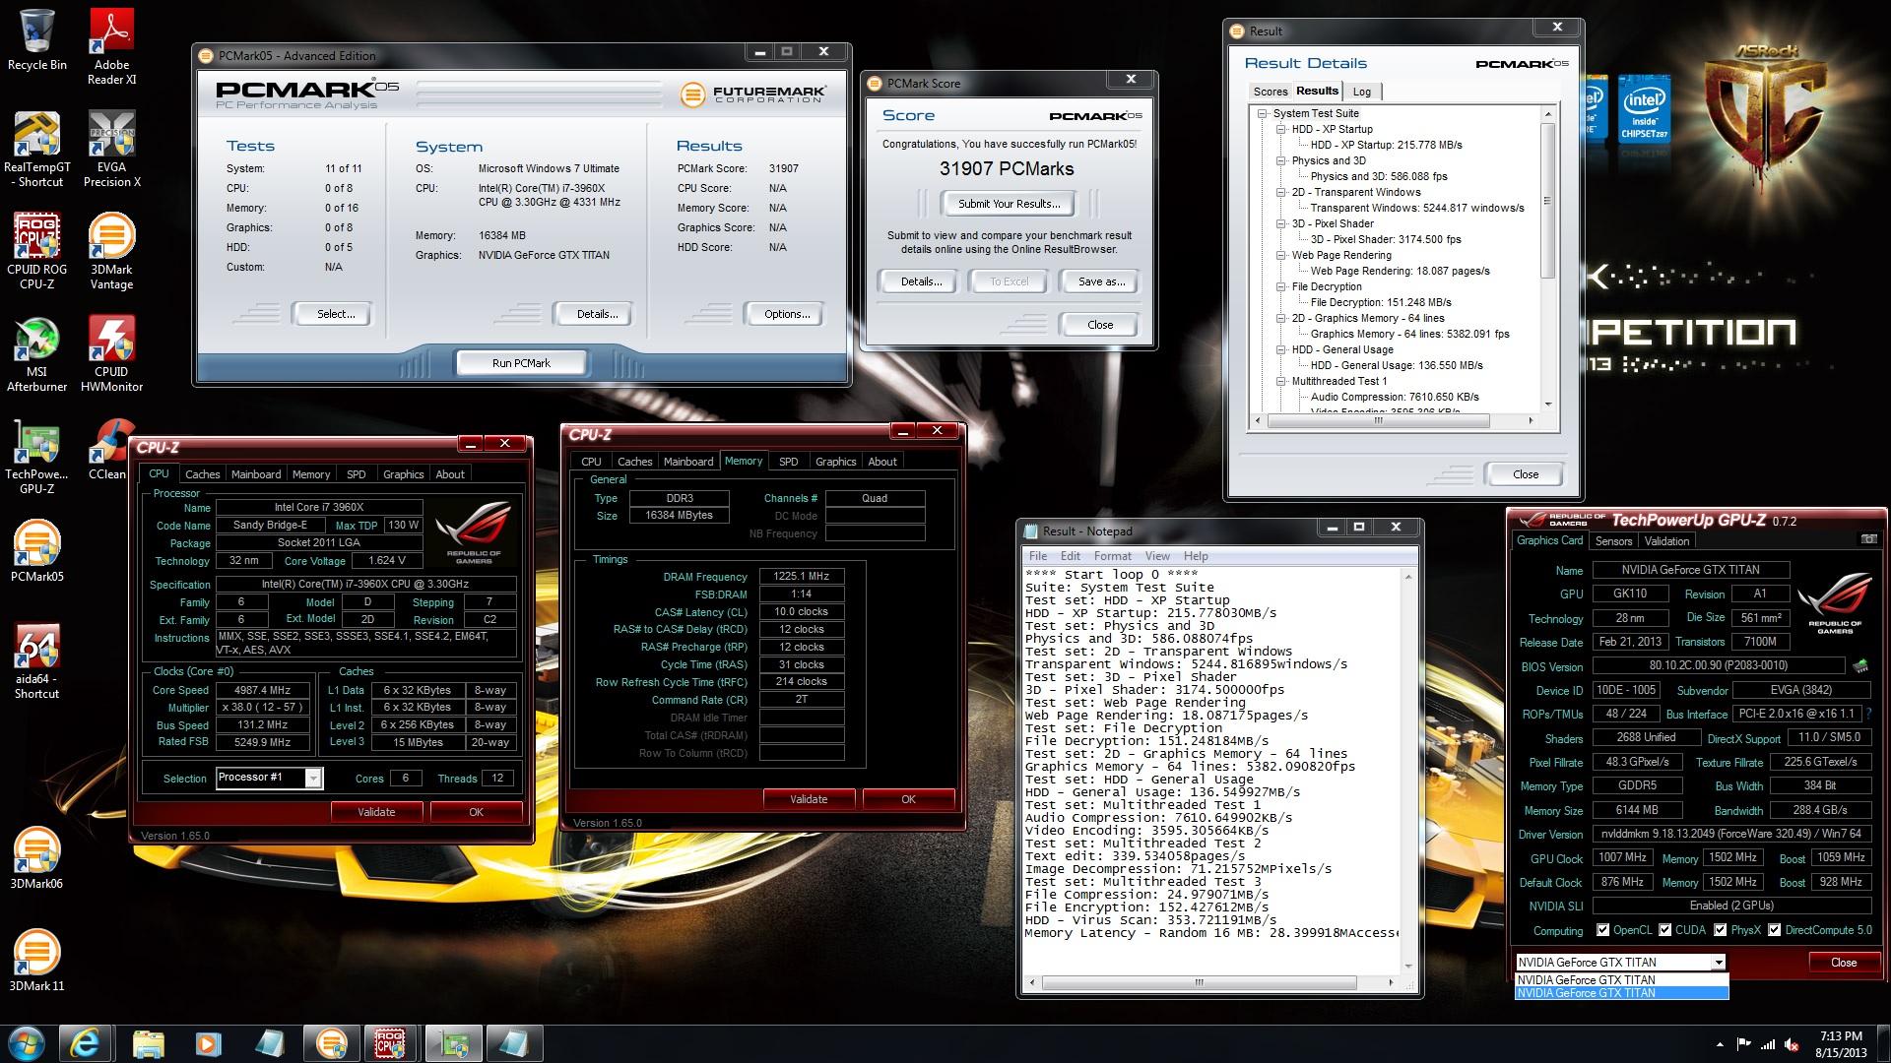Collapse 2D - Transparent Windows node
The image size is (1891, 1063).
pyautogui.click(x=1281, y=192)
